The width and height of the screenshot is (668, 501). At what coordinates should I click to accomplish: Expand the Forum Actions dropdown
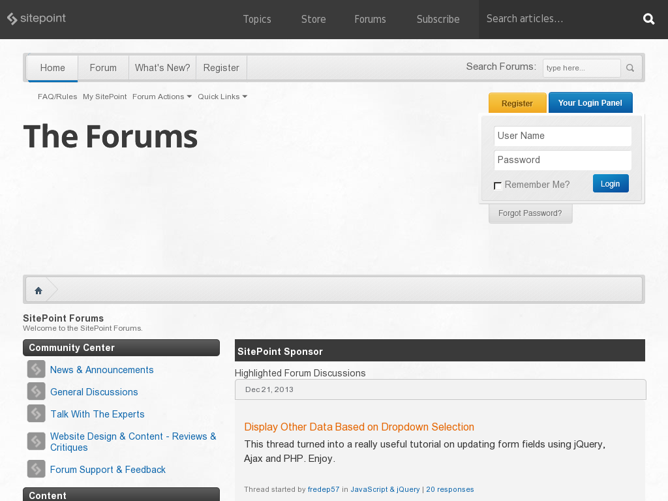(162, 97)
